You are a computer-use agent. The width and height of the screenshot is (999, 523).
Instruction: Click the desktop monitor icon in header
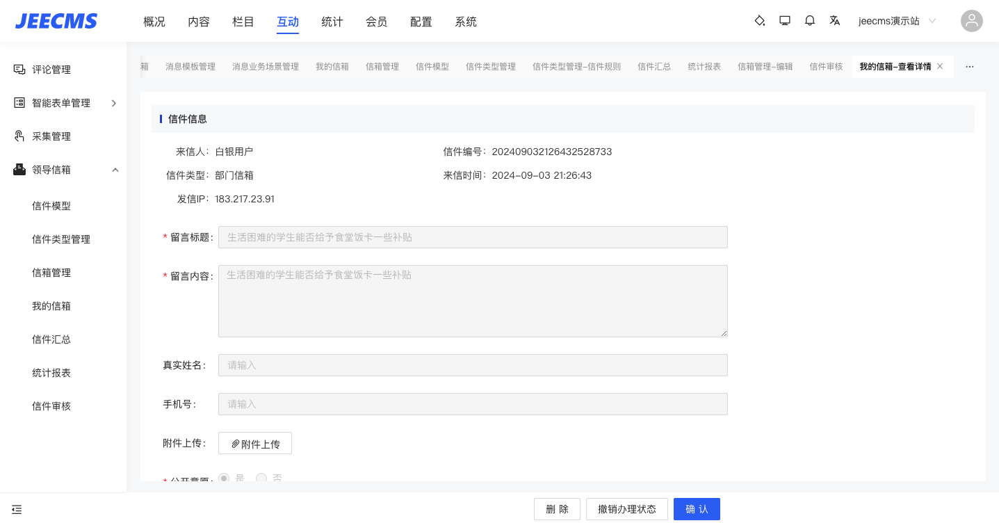pyautogui.click(x=785, y=21)
